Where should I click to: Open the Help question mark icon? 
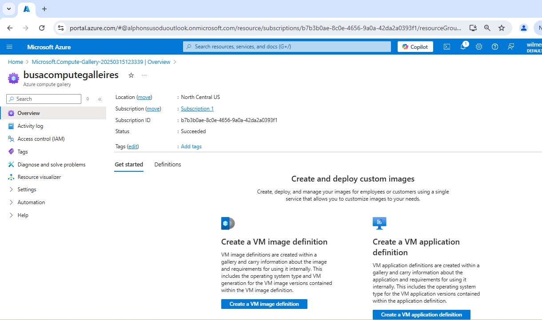pyautogui.click(x=495, y=47)
